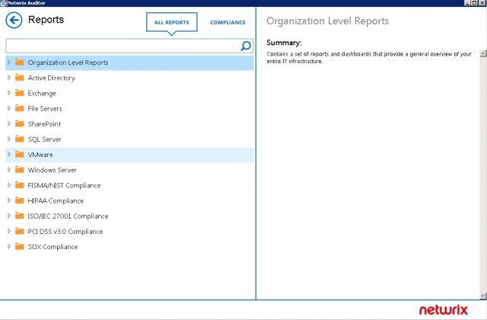Screen dimensions: 487x320
Task: Go back using the circular arrow button
Action: 14,21
